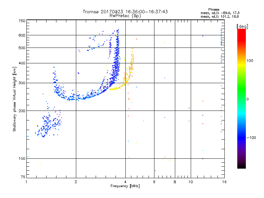
Task: Click the y-axis tick label '200'
Action: (22, 111)
